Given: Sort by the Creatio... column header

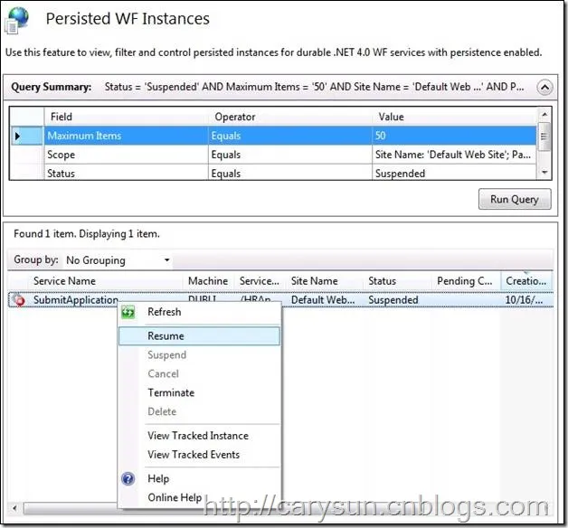Looking at the screenshot, I should (x=526, y=281).
